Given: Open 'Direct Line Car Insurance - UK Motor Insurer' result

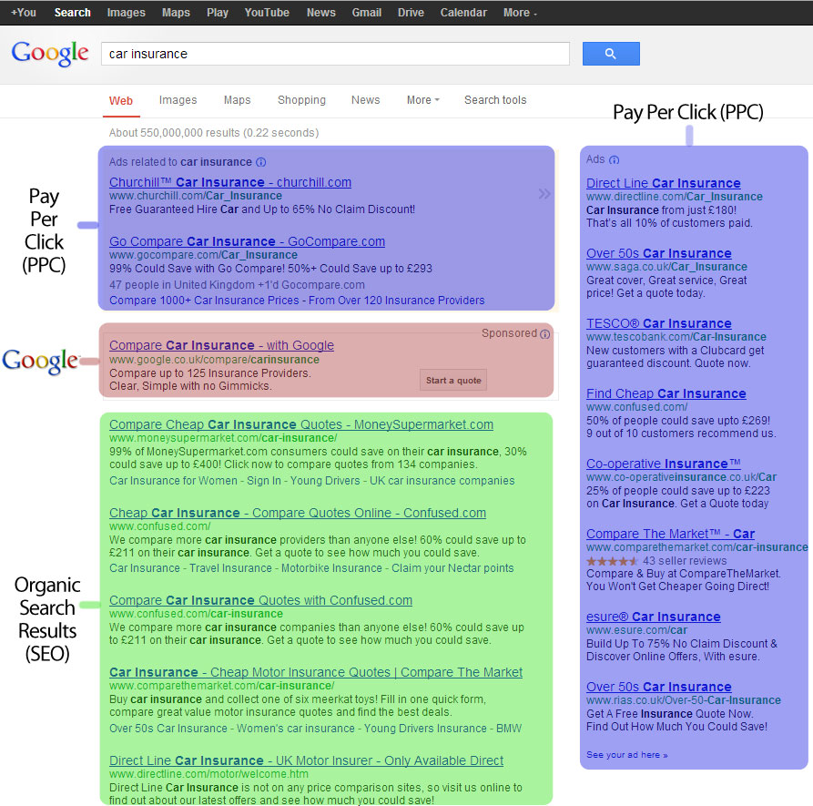Looking at the screenshot, I should (306, 760).
